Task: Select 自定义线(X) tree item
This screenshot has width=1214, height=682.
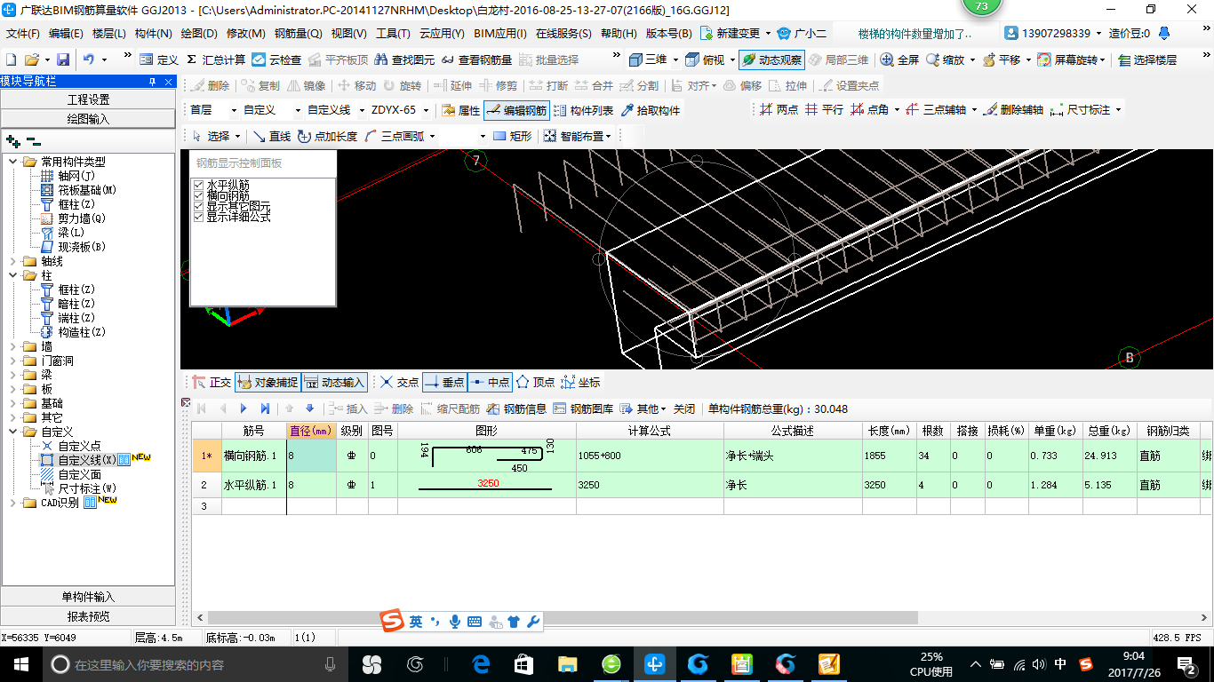Action: (x=87, y=460)
